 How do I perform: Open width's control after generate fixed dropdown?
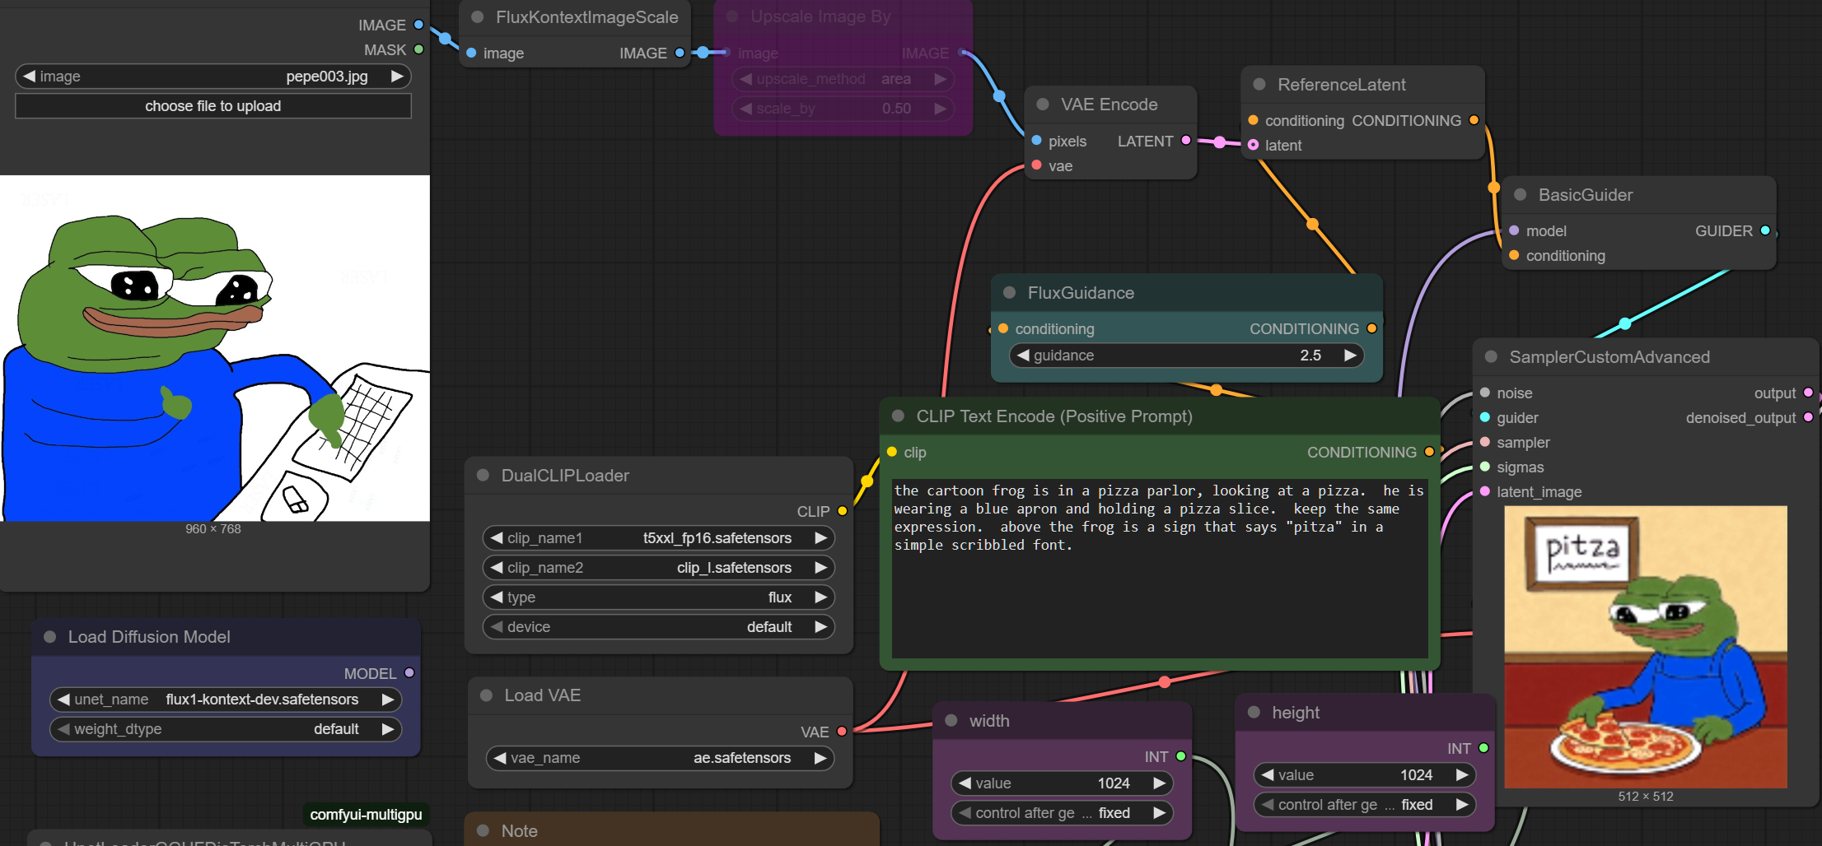coord(1063,812)
